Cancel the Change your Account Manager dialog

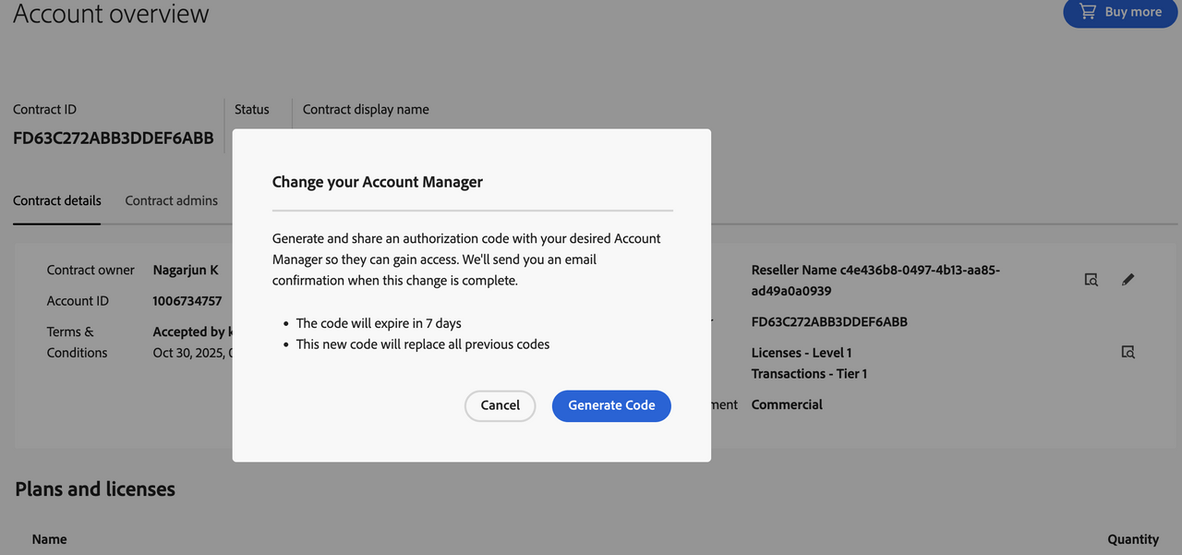click(x=500, y=405)
